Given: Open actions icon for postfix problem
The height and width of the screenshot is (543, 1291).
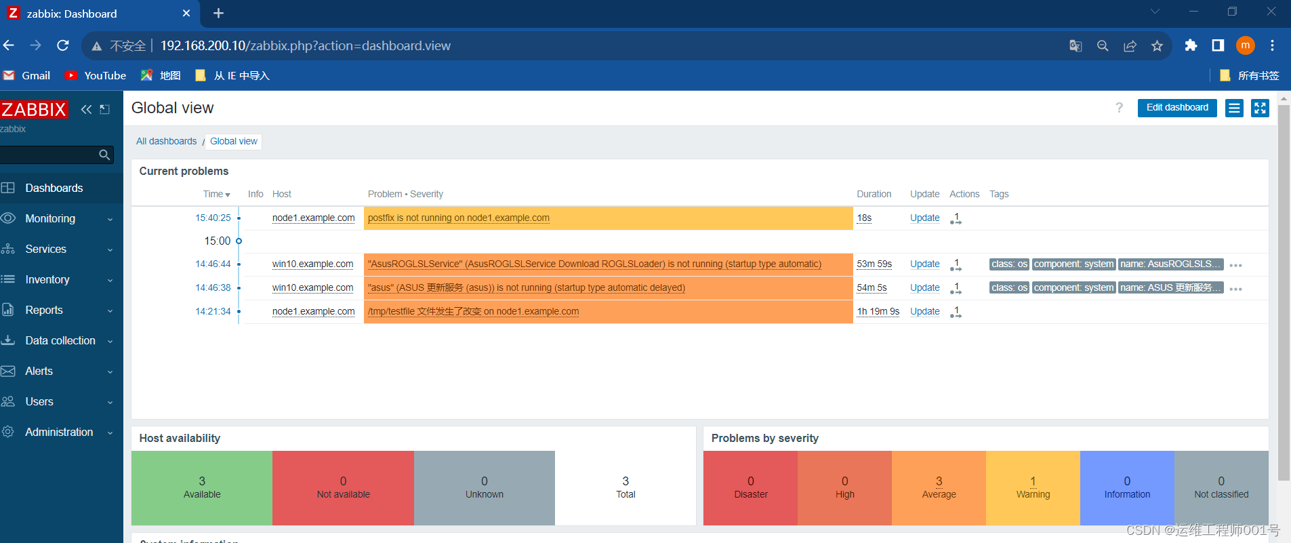Looking at the screenshot, I should pyautogui.click(x=956, y=218).
